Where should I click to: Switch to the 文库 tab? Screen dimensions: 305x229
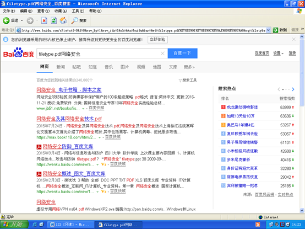coord(173,67)
